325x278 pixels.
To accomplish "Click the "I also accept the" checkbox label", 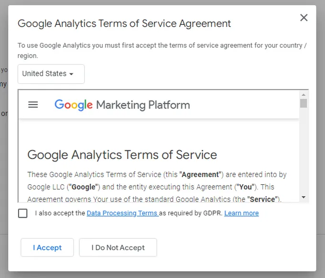I will point(60,213).
